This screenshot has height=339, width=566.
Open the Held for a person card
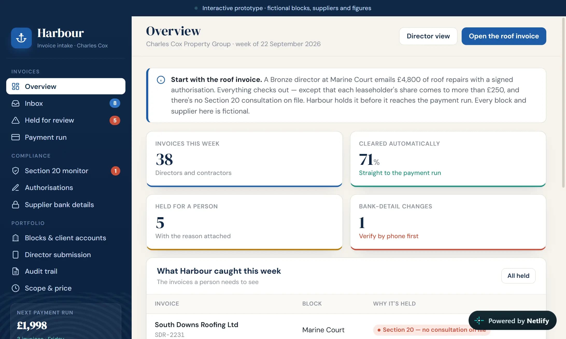click(x=244, y=222)
